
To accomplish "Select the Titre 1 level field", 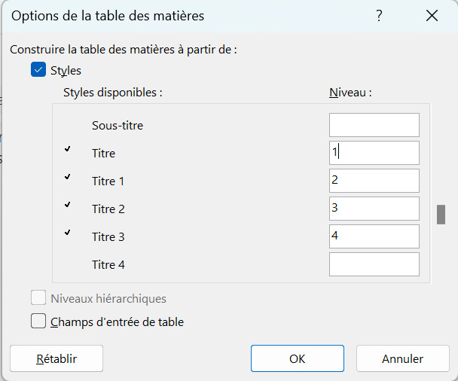I will pos(374,181).
